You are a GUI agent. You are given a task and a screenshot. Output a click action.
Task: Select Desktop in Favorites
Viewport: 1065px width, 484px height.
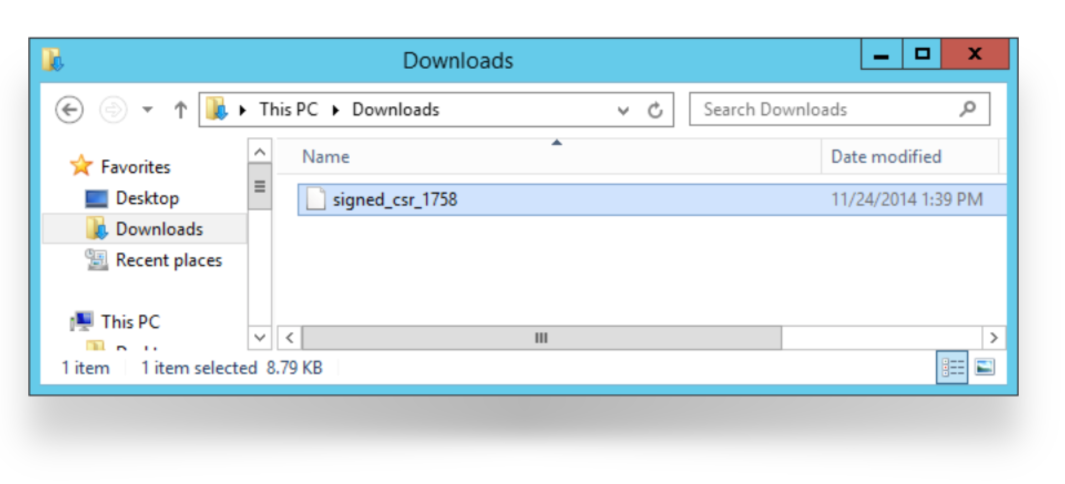click(x=147, y=198)
